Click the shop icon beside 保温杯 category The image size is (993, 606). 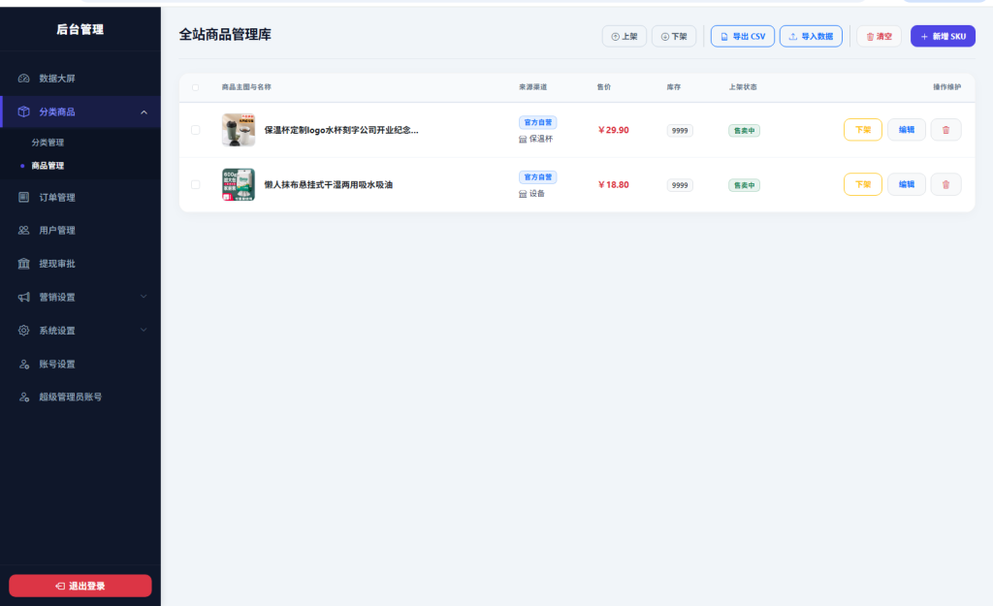pyautogui.click(x=523, y=140)
